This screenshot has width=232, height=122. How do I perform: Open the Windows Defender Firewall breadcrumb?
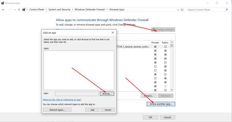(90, 10)
